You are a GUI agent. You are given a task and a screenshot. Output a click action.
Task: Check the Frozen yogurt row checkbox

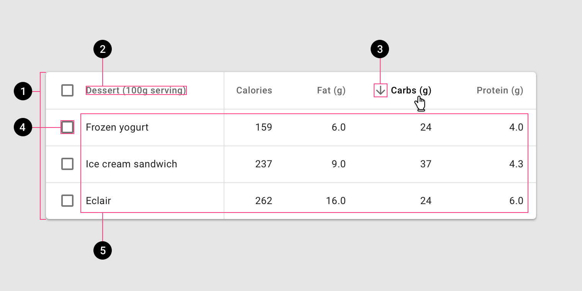click(x=67, y=127)
